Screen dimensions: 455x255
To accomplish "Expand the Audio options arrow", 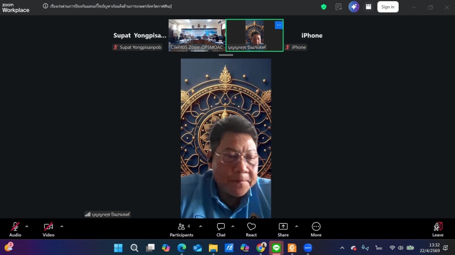I will 27,227.
